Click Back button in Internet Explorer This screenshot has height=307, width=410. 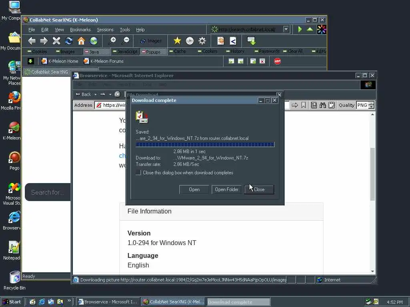(x=83, y=94)
